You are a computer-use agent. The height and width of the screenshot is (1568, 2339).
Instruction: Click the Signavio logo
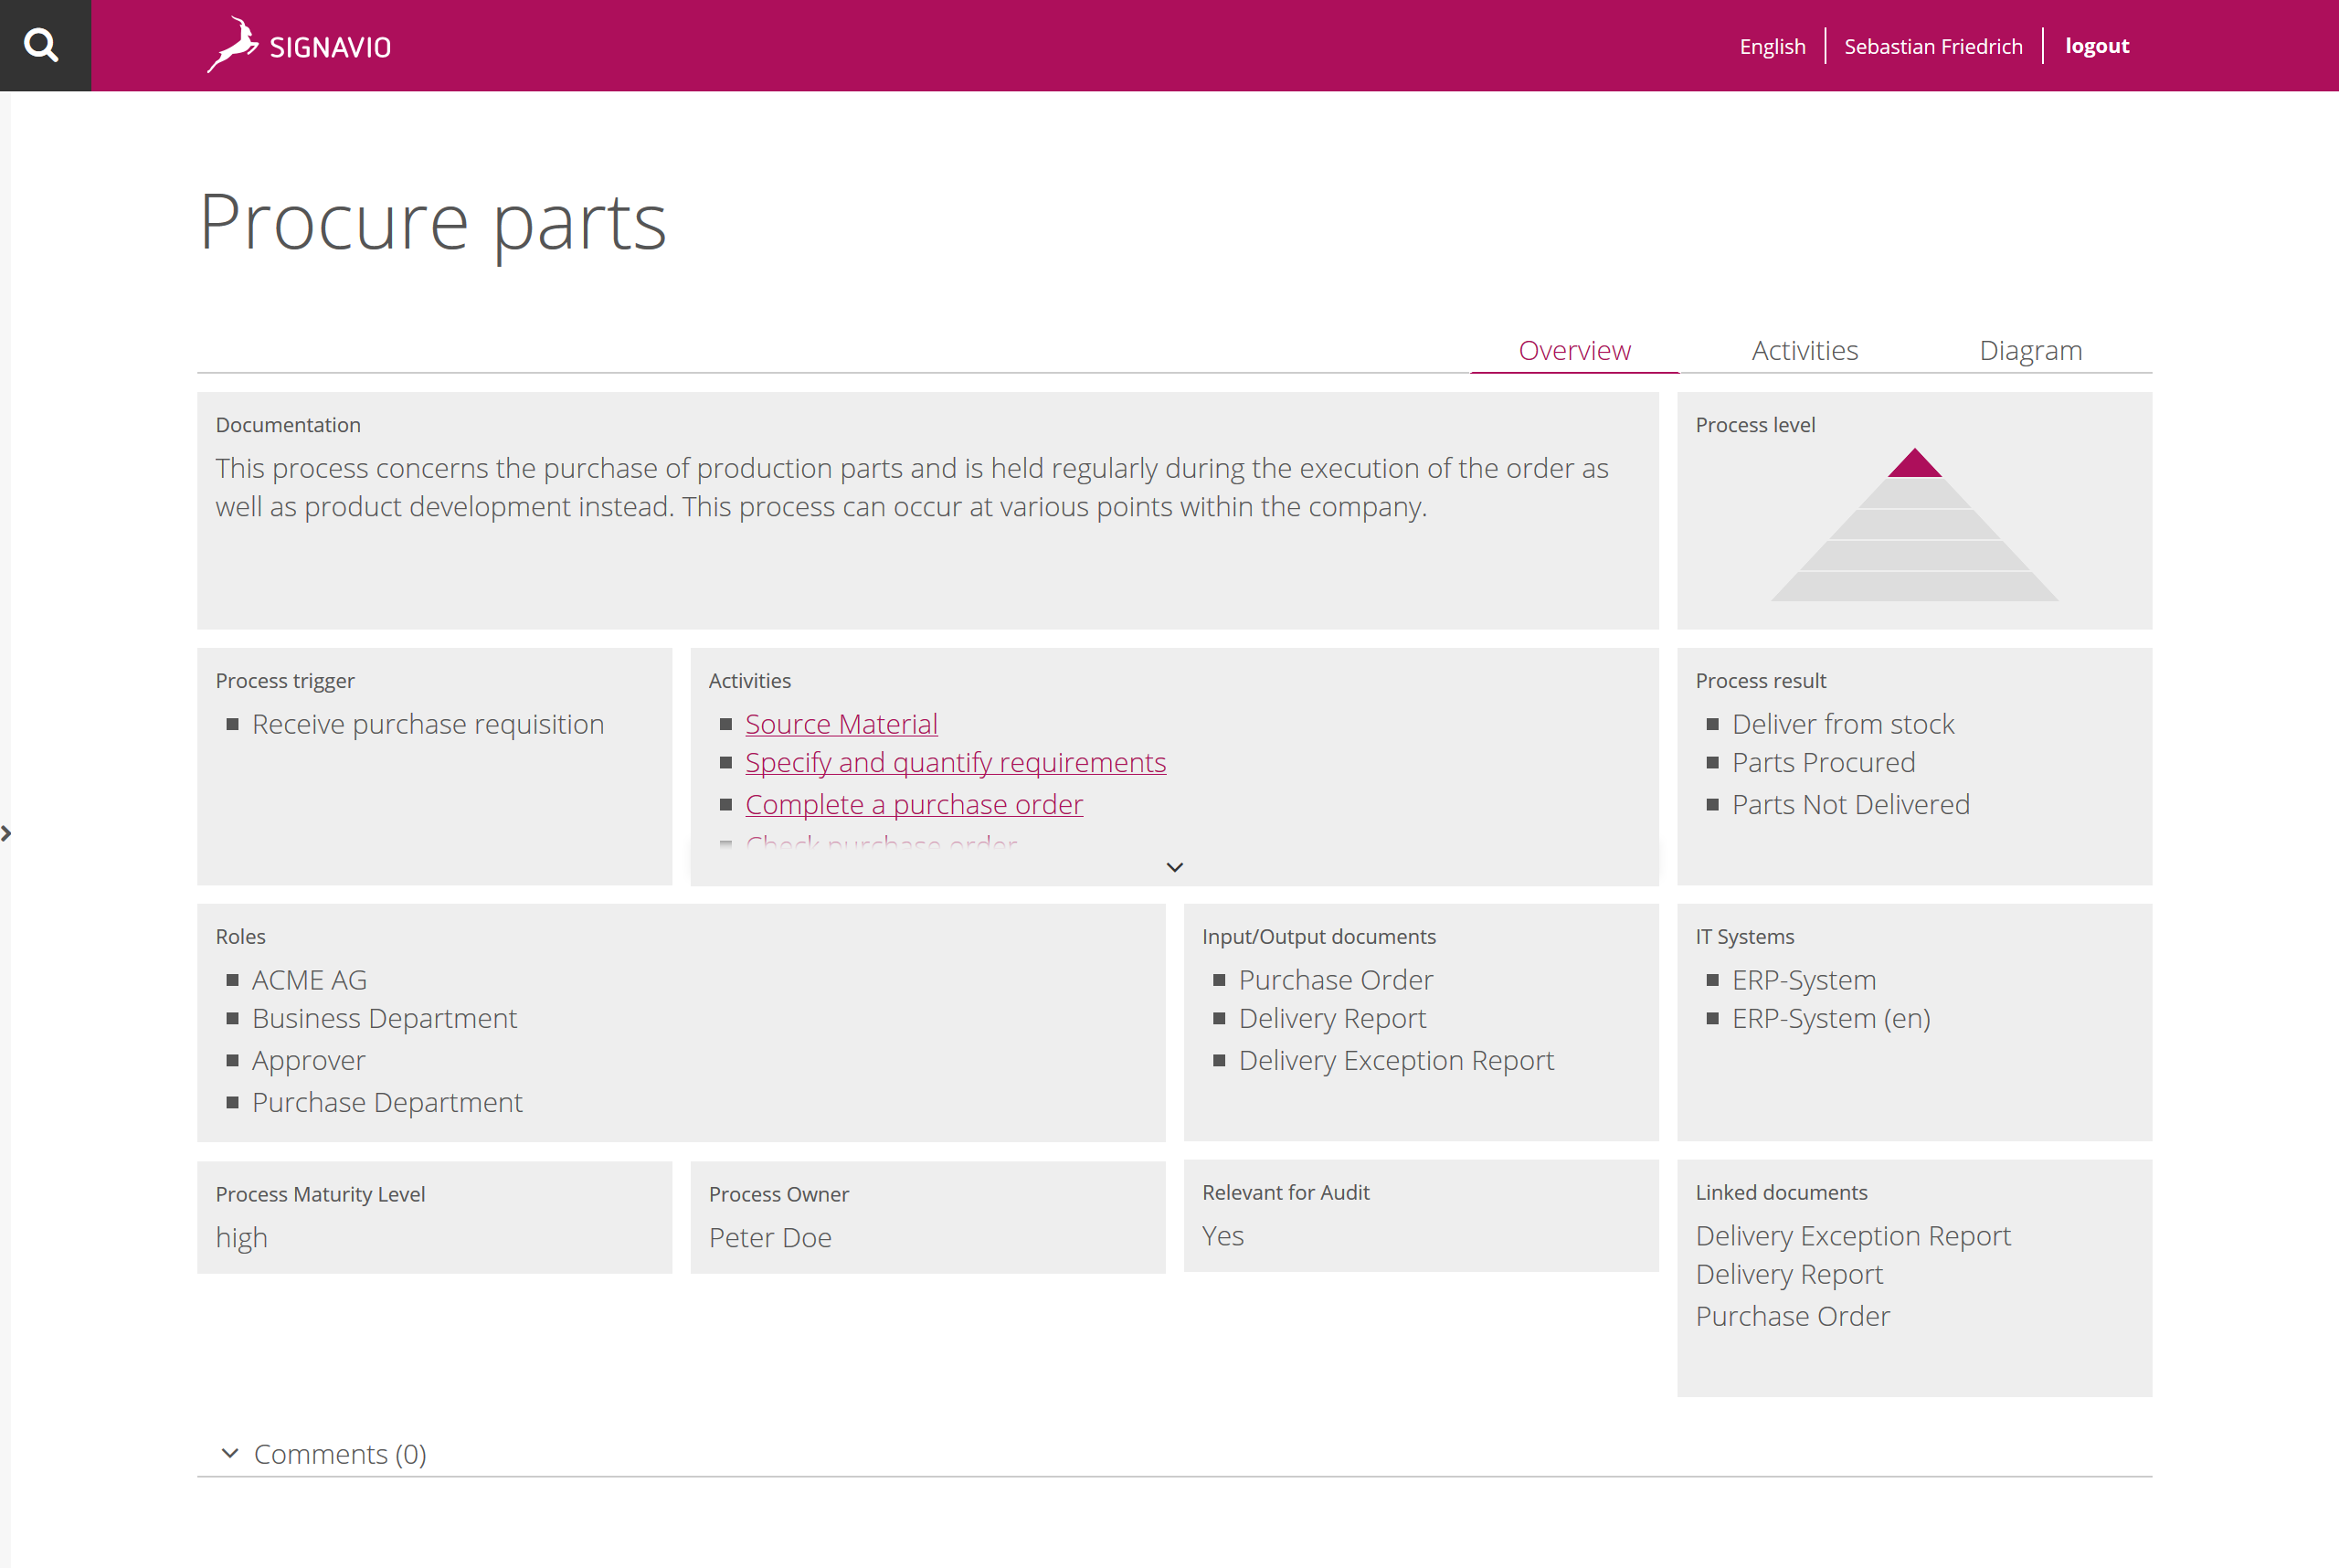click(299, 45)
